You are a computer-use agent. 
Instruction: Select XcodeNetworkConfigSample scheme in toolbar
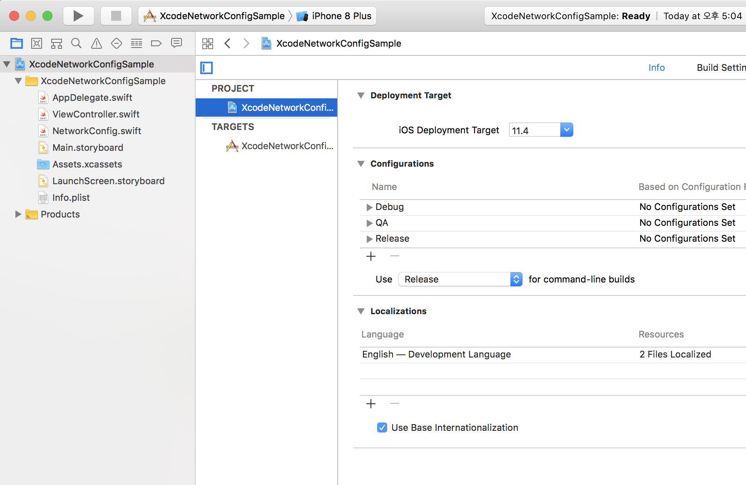[214, 16]
